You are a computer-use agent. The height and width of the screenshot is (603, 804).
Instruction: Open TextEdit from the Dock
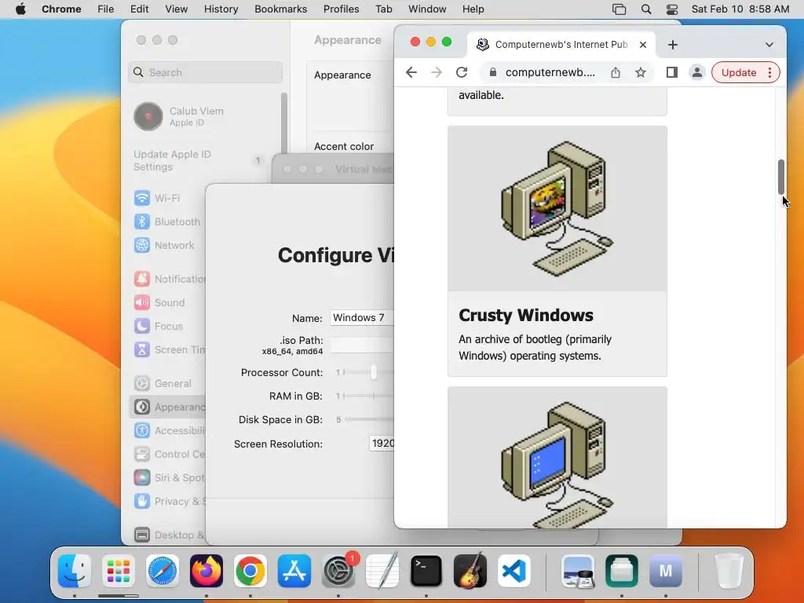382,571
